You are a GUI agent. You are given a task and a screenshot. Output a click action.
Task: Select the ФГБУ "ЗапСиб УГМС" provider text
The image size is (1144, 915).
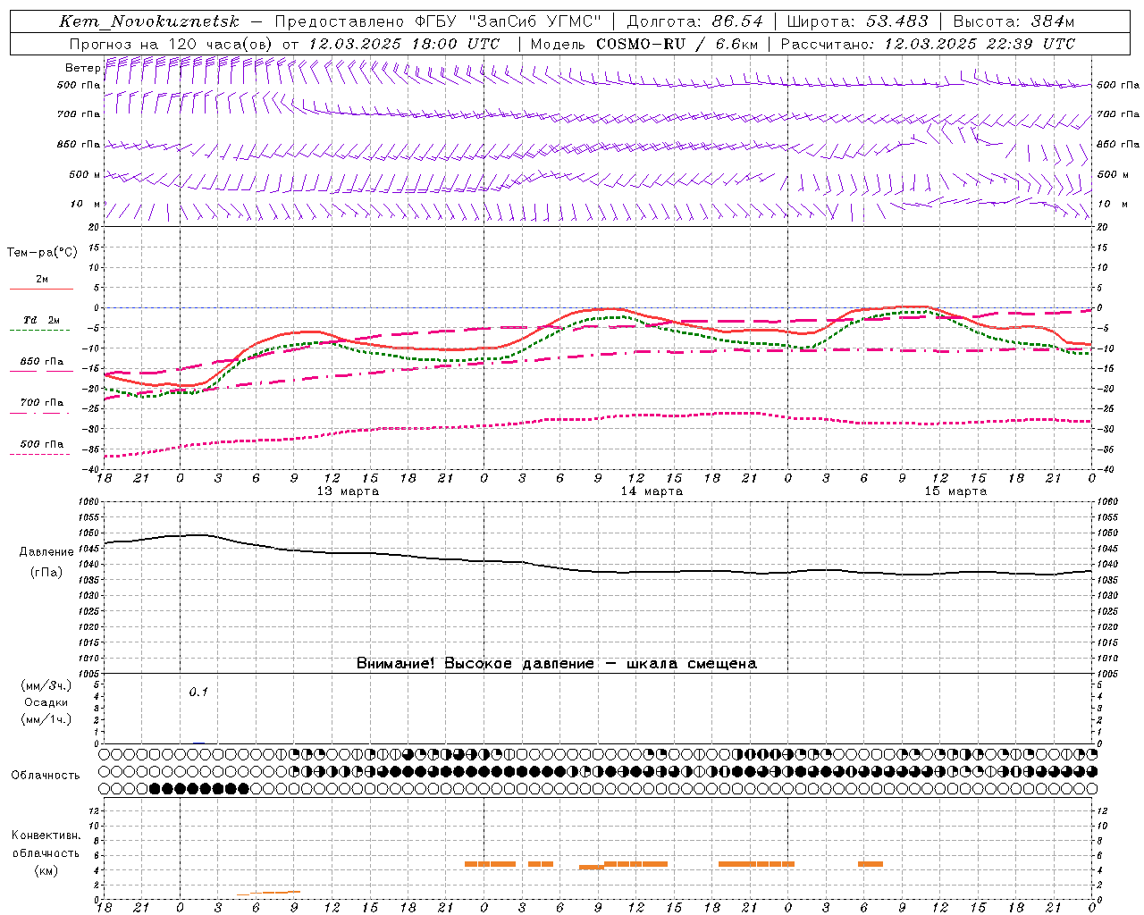(509, 21)
